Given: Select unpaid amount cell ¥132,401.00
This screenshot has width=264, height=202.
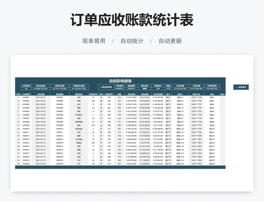Looking at the screenshot, I should [x=158, y=97].
